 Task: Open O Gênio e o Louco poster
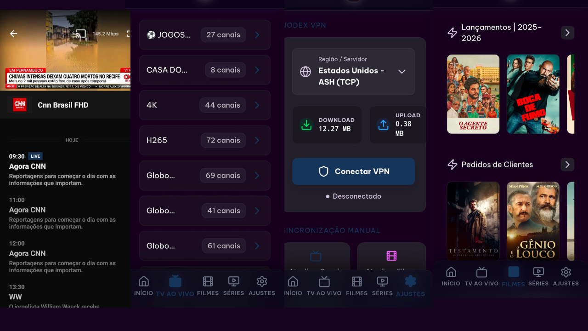[x=533, y=221]
